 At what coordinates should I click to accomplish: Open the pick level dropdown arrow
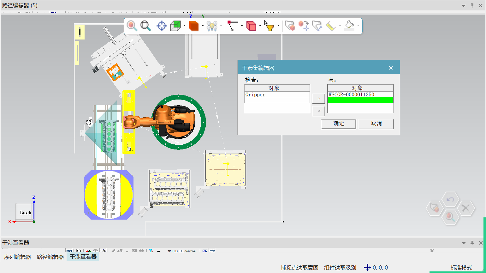pos(260,26)
